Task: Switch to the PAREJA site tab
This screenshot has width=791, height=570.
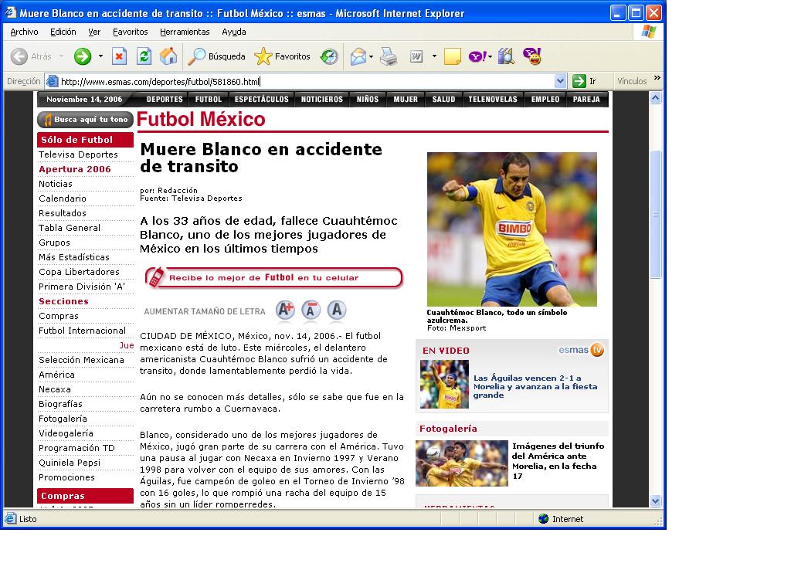Action: [586, 100]
